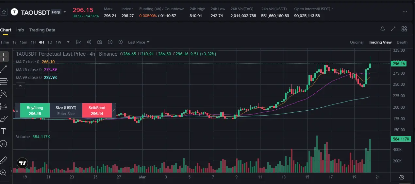This screenshot has width=415, height=184.
Task: Expand more time intervals dropdown arrow
Action: pos(68,42)
